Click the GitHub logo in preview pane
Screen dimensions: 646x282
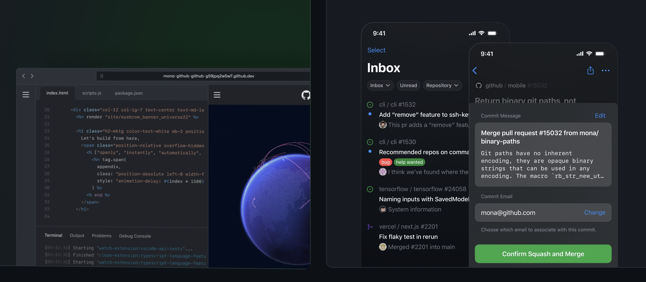(306, 95)
